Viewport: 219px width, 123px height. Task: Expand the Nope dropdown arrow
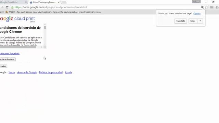[x=200, y=21]
